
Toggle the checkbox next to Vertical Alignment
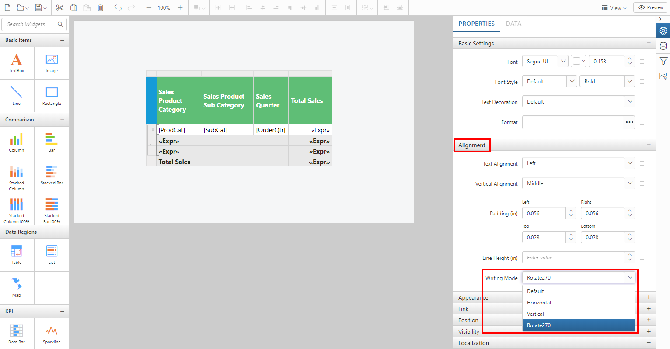click(x=642, y=183)
